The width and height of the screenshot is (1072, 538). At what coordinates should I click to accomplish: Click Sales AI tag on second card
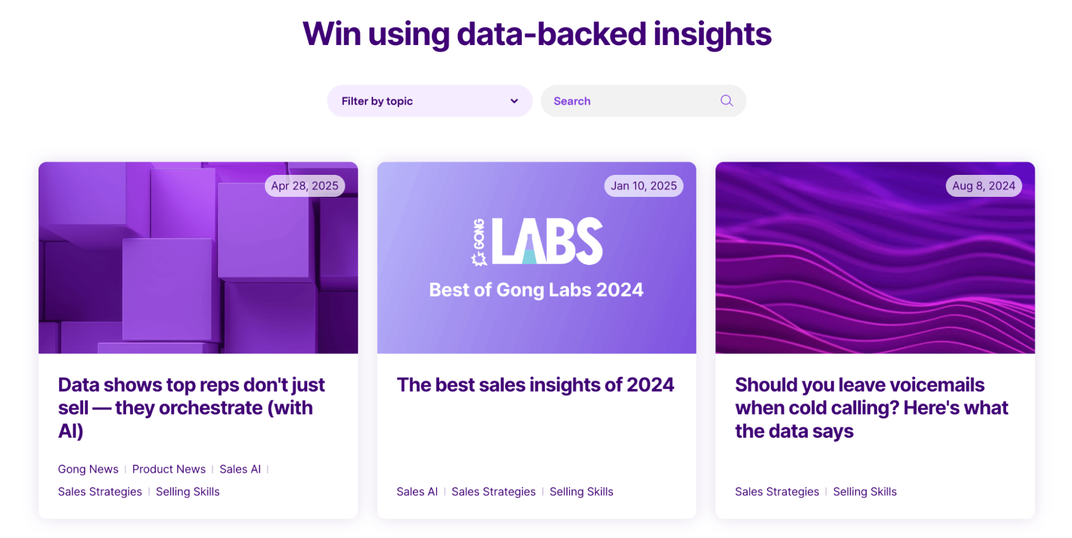tap(417, 492)
